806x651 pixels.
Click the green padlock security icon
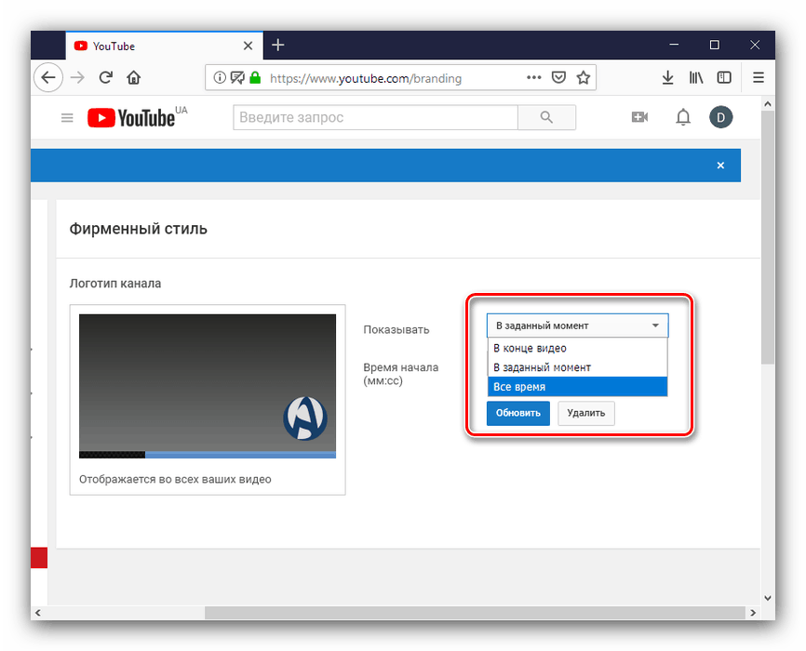(255, 77)
